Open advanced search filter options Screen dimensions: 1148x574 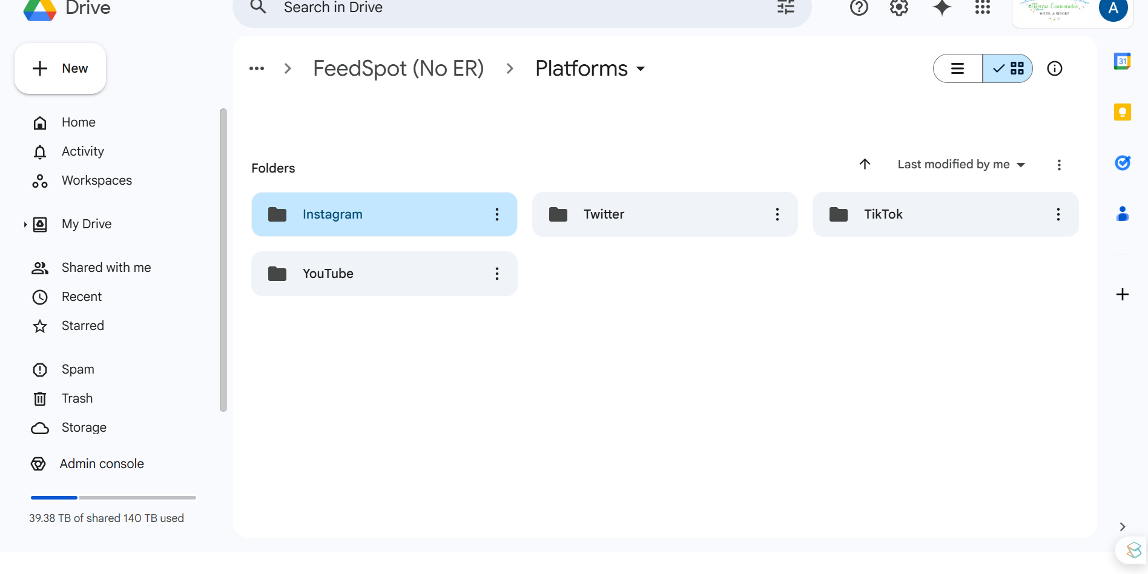click(786, 7)
